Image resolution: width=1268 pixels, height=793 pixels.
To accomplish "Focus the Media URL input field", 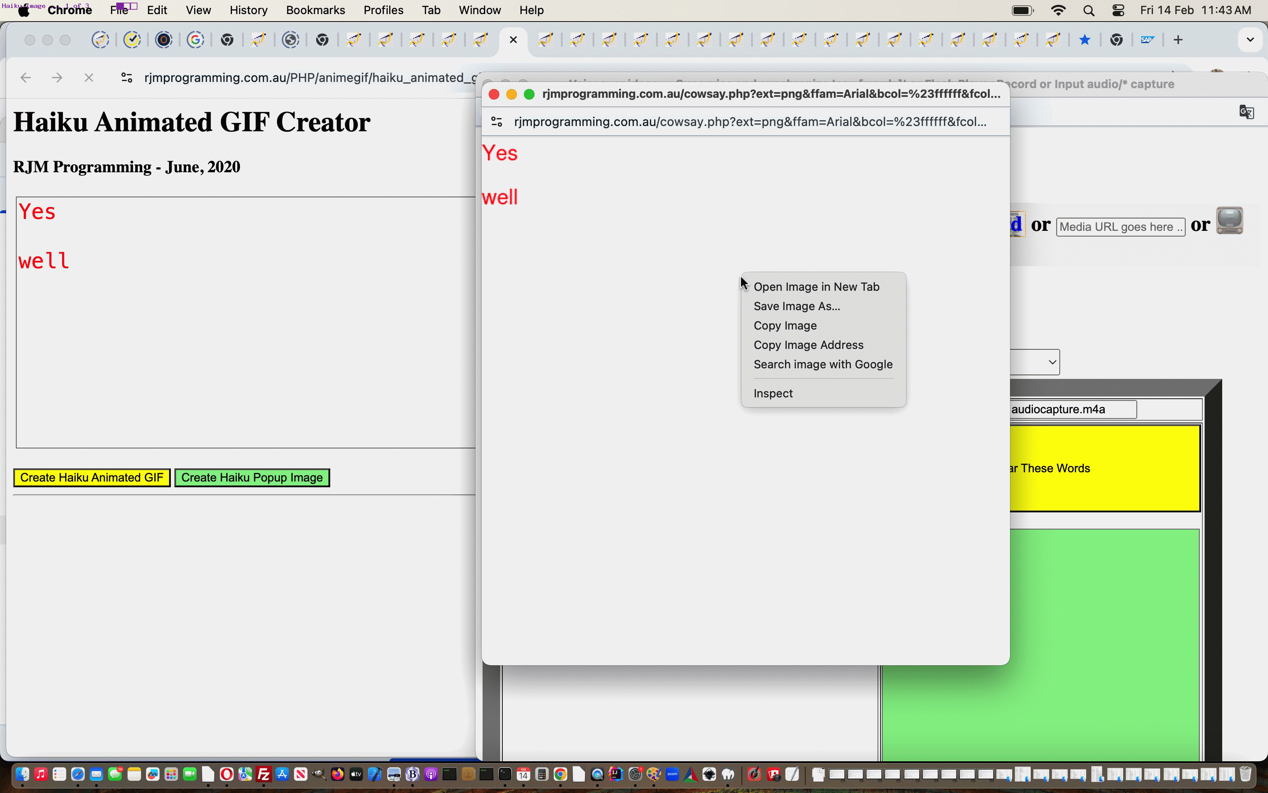I will (x=1121, y=227).
